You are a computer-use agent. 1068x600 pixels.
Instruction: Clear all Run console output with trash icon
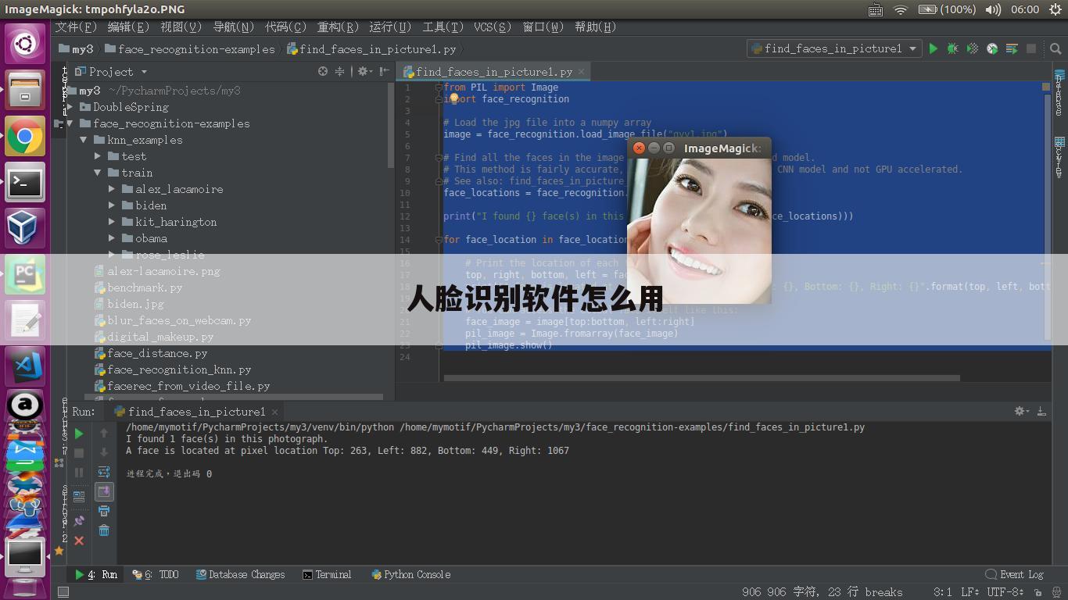click(x=104, y=530)
